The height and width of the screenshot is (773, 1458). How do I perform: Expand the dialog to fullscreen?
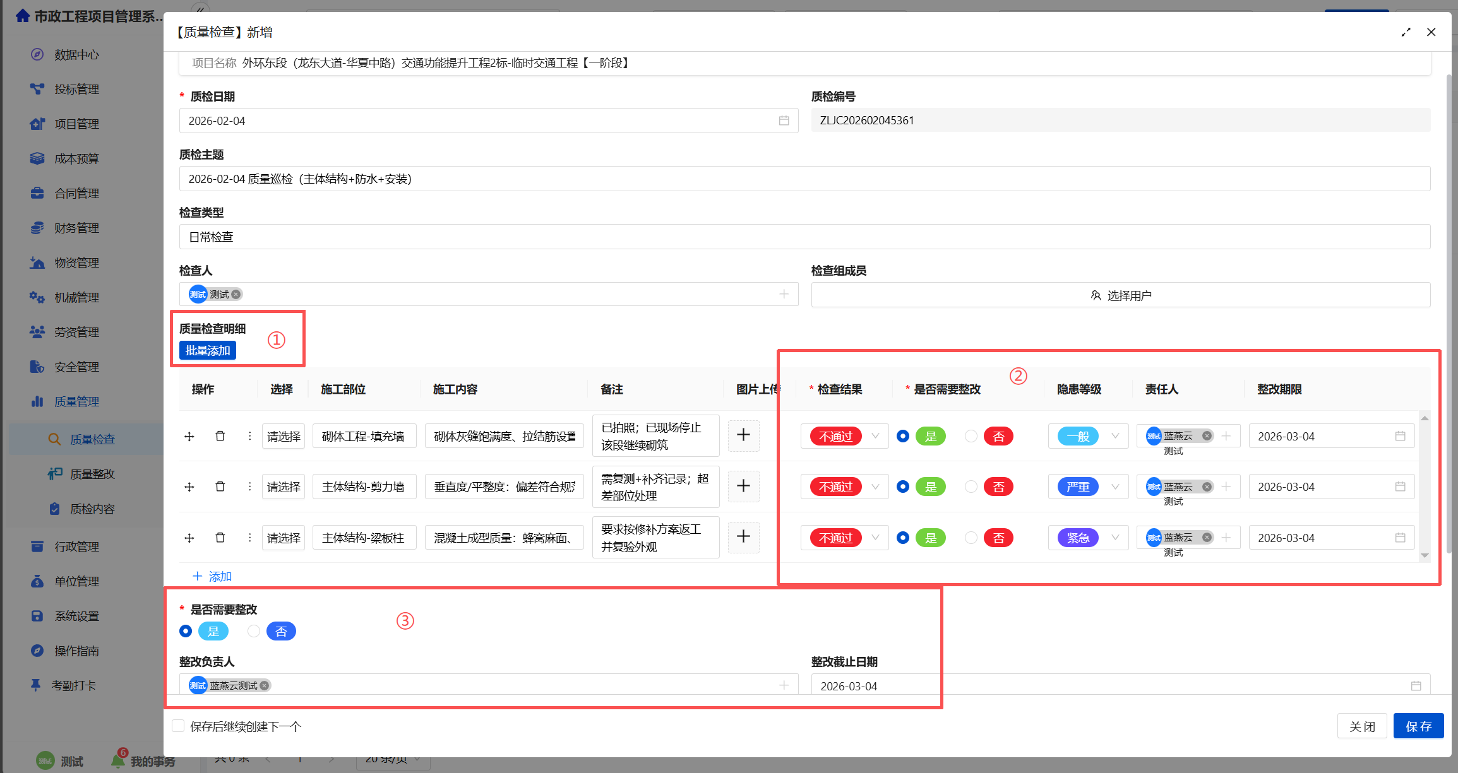(1406, 32)
